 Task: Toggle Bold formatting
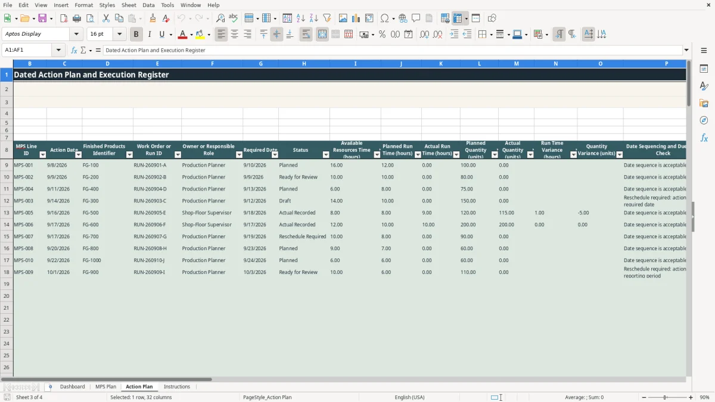click(x=136, y=35)
